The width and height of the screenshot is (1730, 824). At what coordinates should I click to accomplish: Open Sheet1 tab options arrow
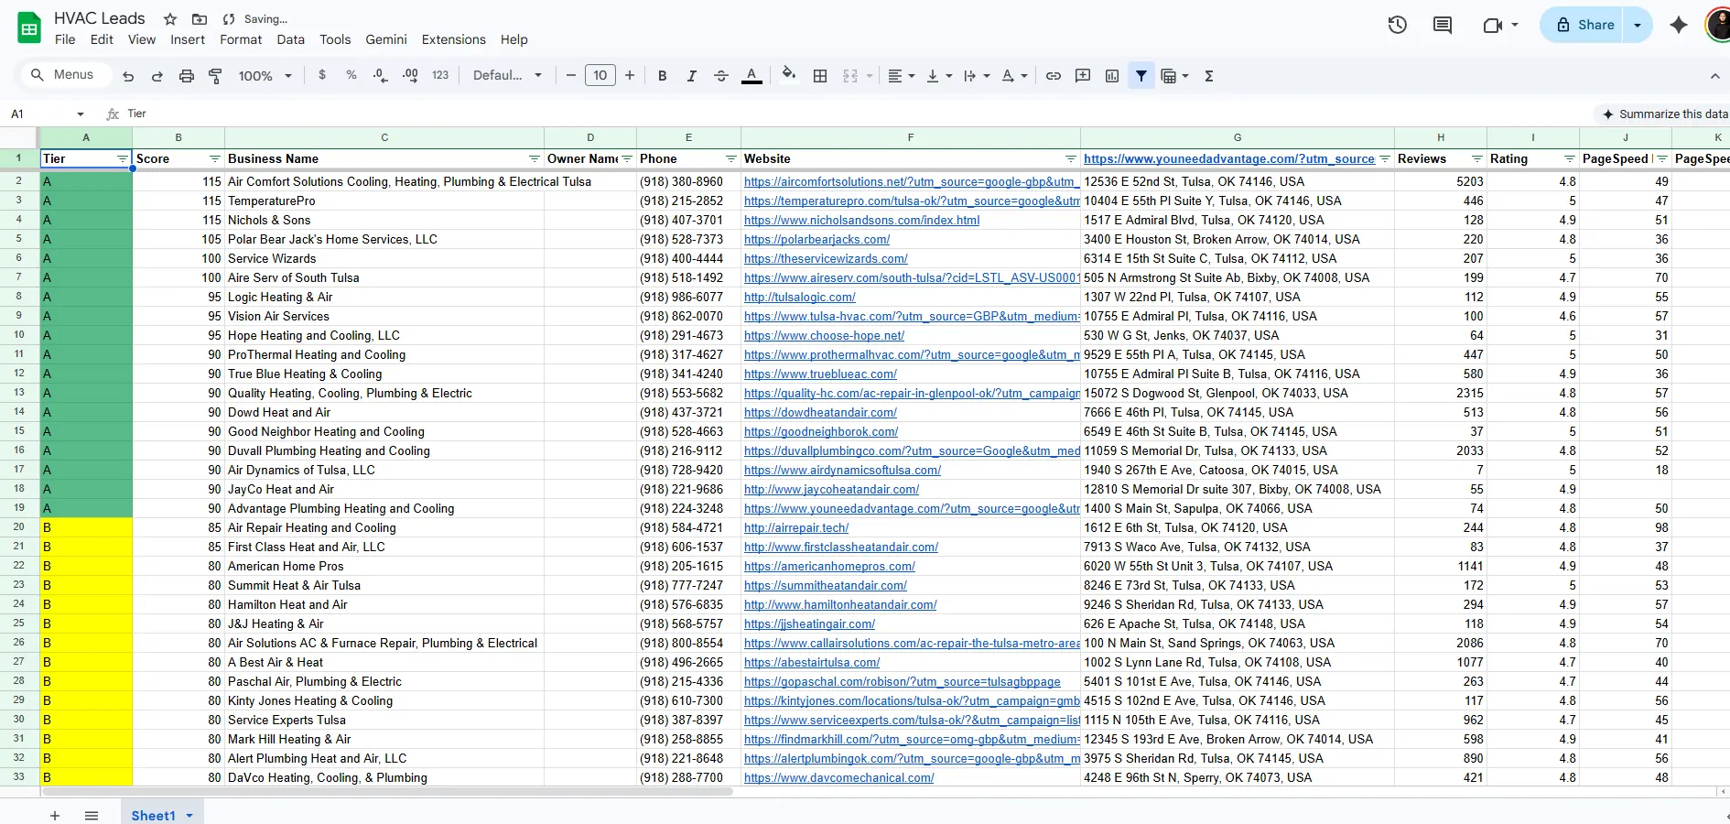tap(189, 816)
